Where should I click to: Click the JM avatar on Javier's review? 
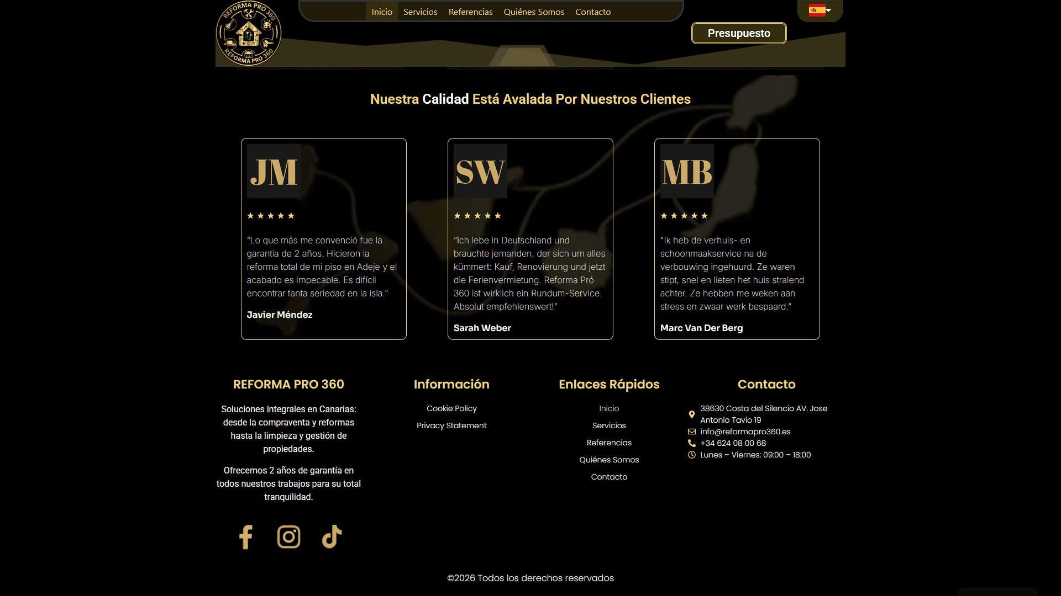pyautogui.click(x=274, y=171)
